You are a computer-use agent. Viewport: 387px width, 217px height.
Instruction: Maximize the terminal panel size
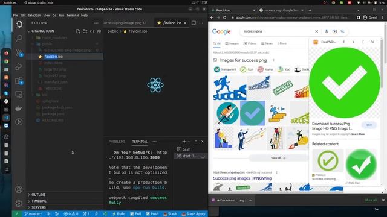coord(196,142)
